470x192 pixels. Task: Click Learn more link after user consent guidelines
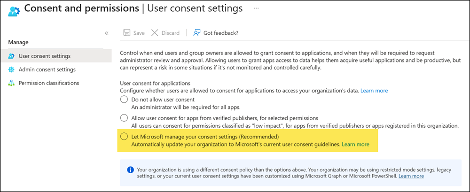pyautogui.click(x=355, y=145)
